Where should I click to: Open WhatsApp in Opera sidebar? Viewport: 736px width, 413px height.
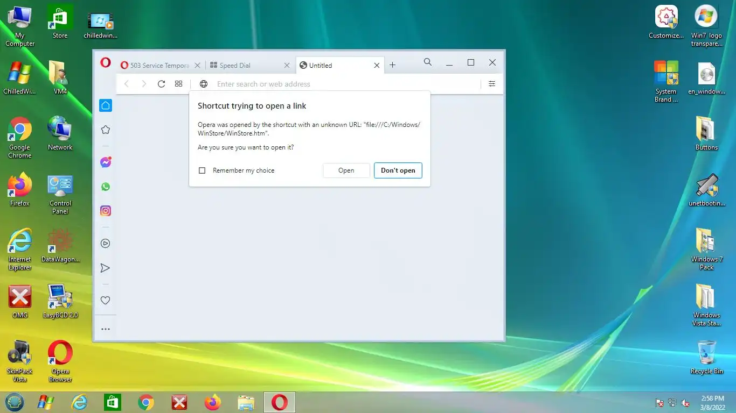click(106, 187)
